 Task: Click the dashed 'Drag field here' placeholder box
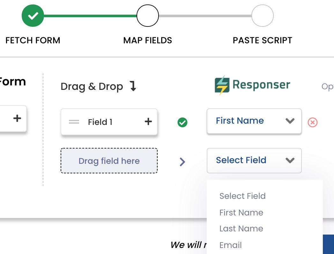pos(109,161)
